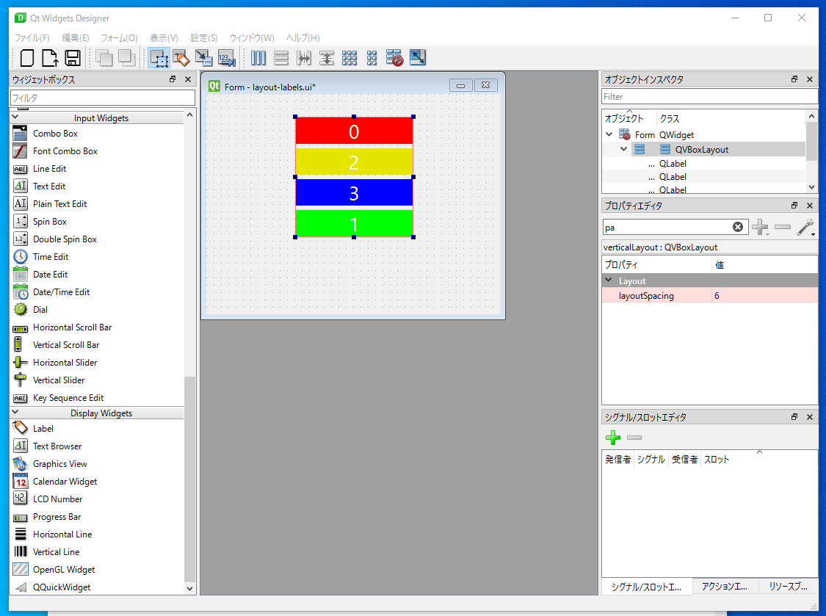Image resolution: width=826 pixels, height=616 pixels.
Task: Open the ヘルプ(H) menu
Action: [303, 38]
